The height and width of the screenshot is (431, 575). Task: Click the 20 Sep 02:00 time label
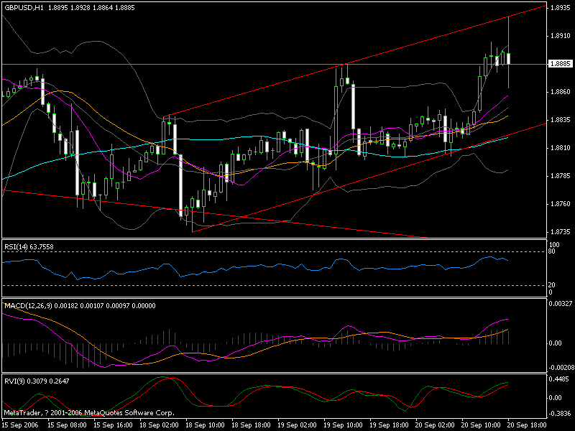[436, 425]
